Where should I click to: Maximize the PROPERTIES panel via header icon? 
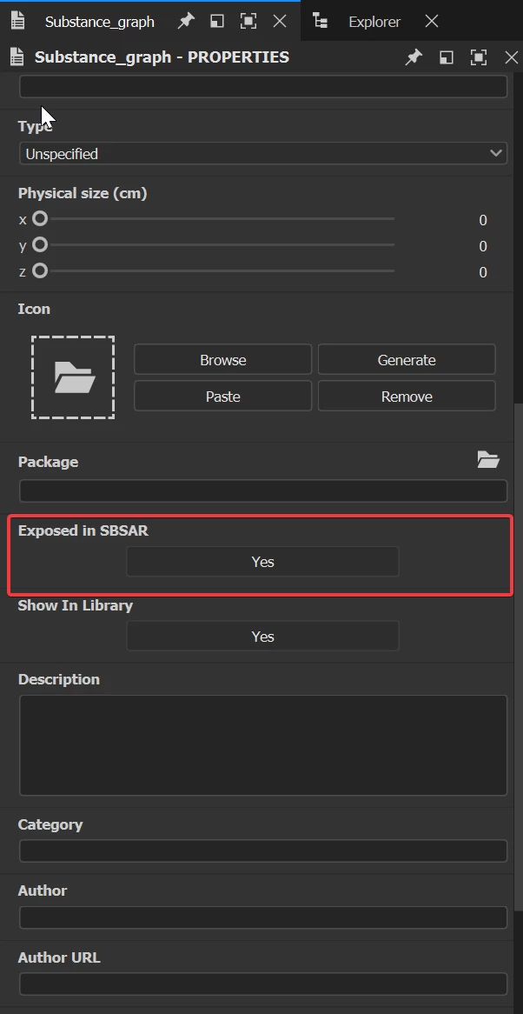tap(479, 57)
